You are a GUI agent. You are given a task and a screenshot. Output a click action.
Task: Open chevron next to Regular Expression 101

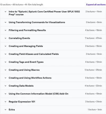click(6, 102)
